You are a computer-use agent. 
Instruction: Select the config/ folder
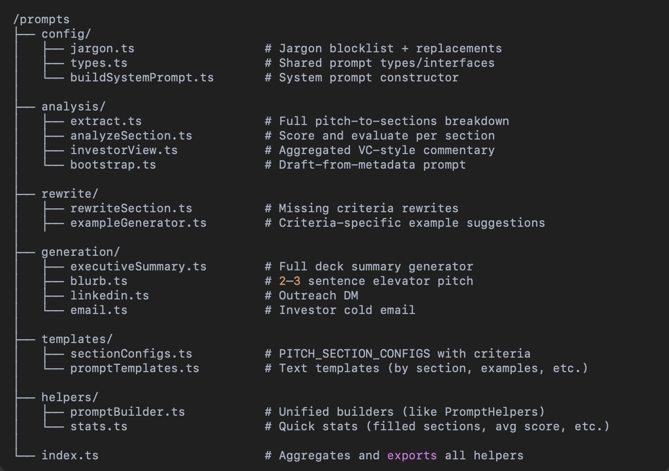coord(66,34)
